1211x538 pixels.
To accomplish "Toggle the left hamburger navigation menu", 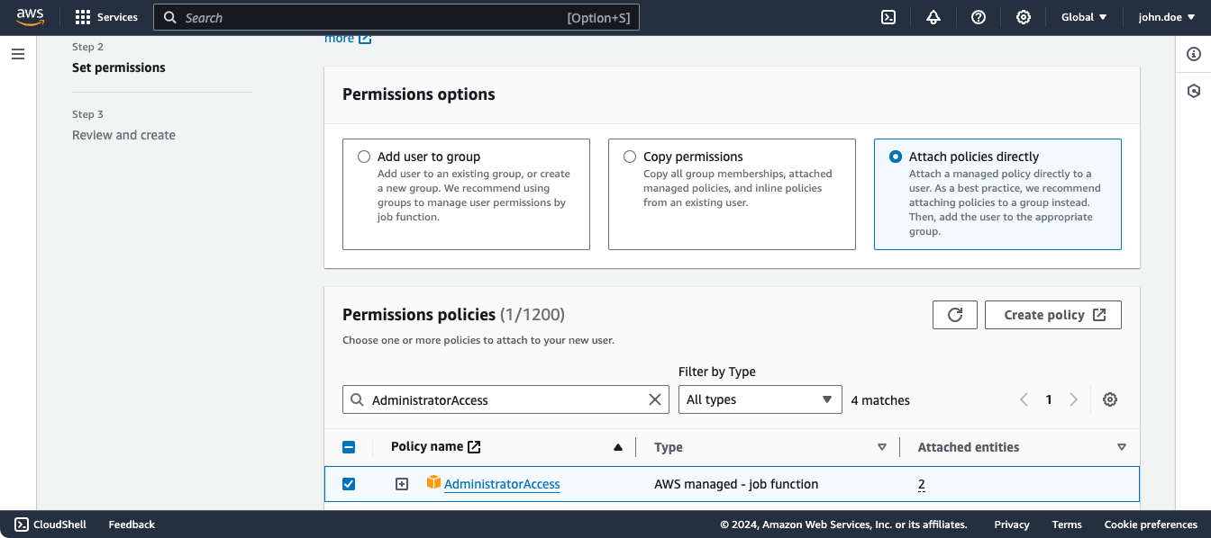I will tap(18, 54).
